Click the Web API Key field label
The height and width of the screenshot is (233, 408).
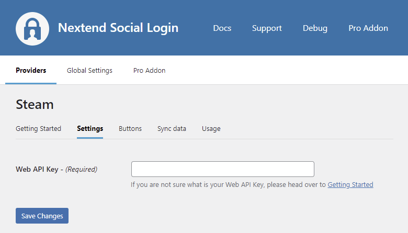56,169
